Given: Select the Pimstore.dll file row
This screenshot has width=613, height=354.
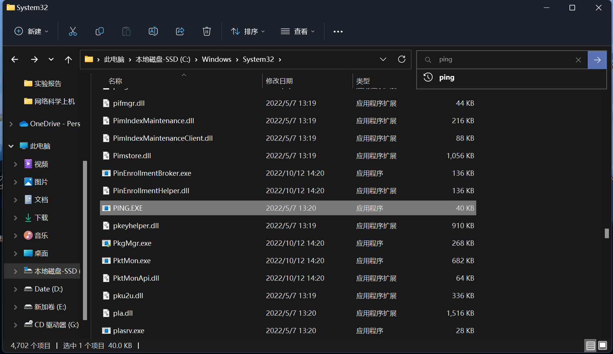Looking at the screenshot, I should pyautogui.click(x=288, y=156).
